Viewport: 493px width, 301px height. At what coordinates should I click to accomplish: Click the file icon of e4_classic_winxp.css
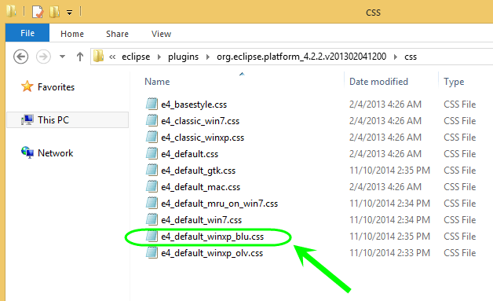click(x=152, y=137)
